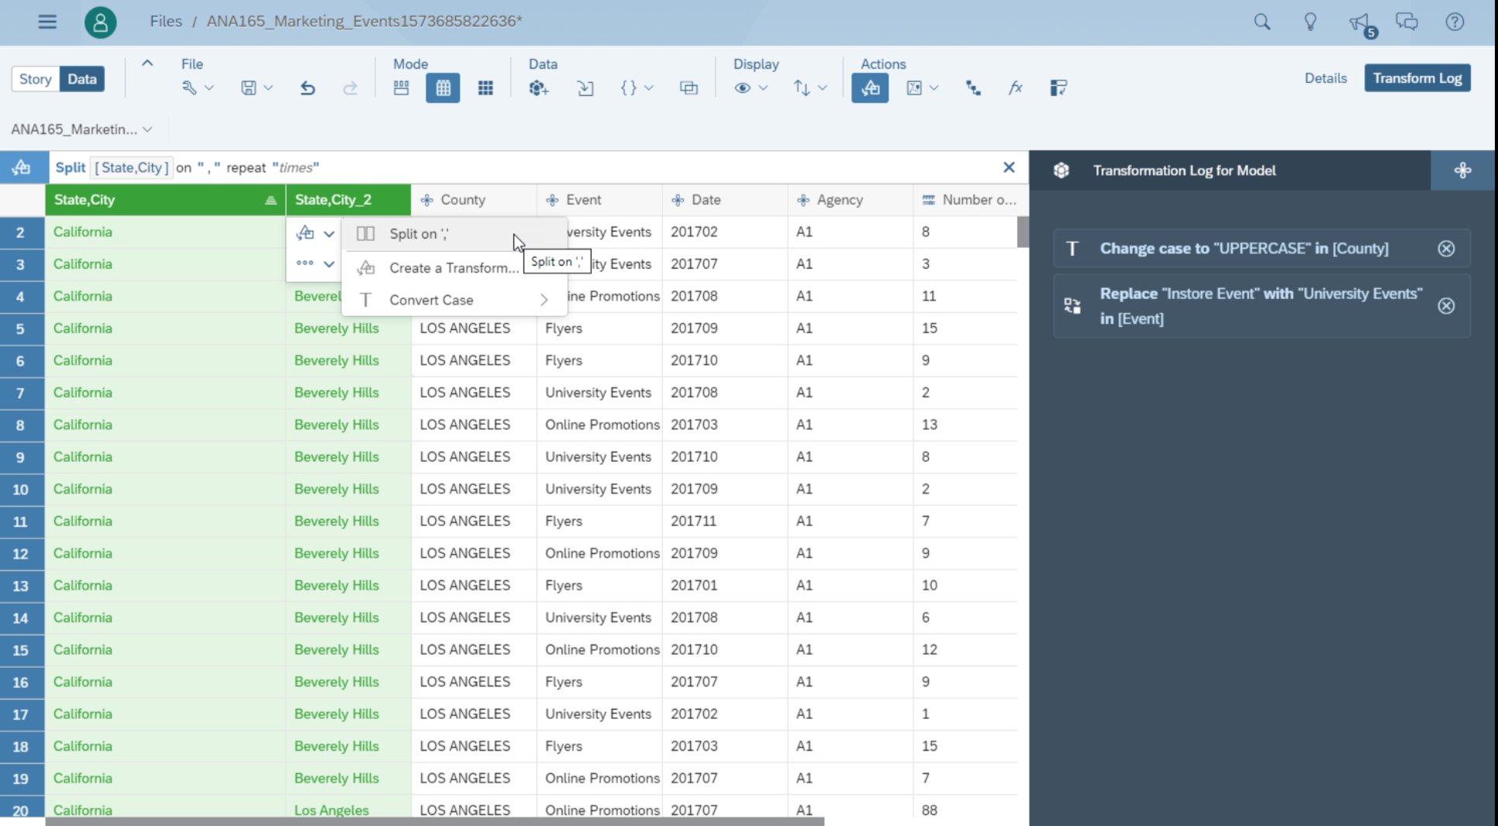Click the add data icon

coord(539,88)
